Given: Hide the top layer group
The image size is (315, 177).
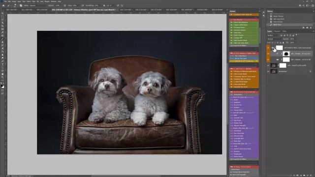Looking at the screenshot, I should coord(268,48).
